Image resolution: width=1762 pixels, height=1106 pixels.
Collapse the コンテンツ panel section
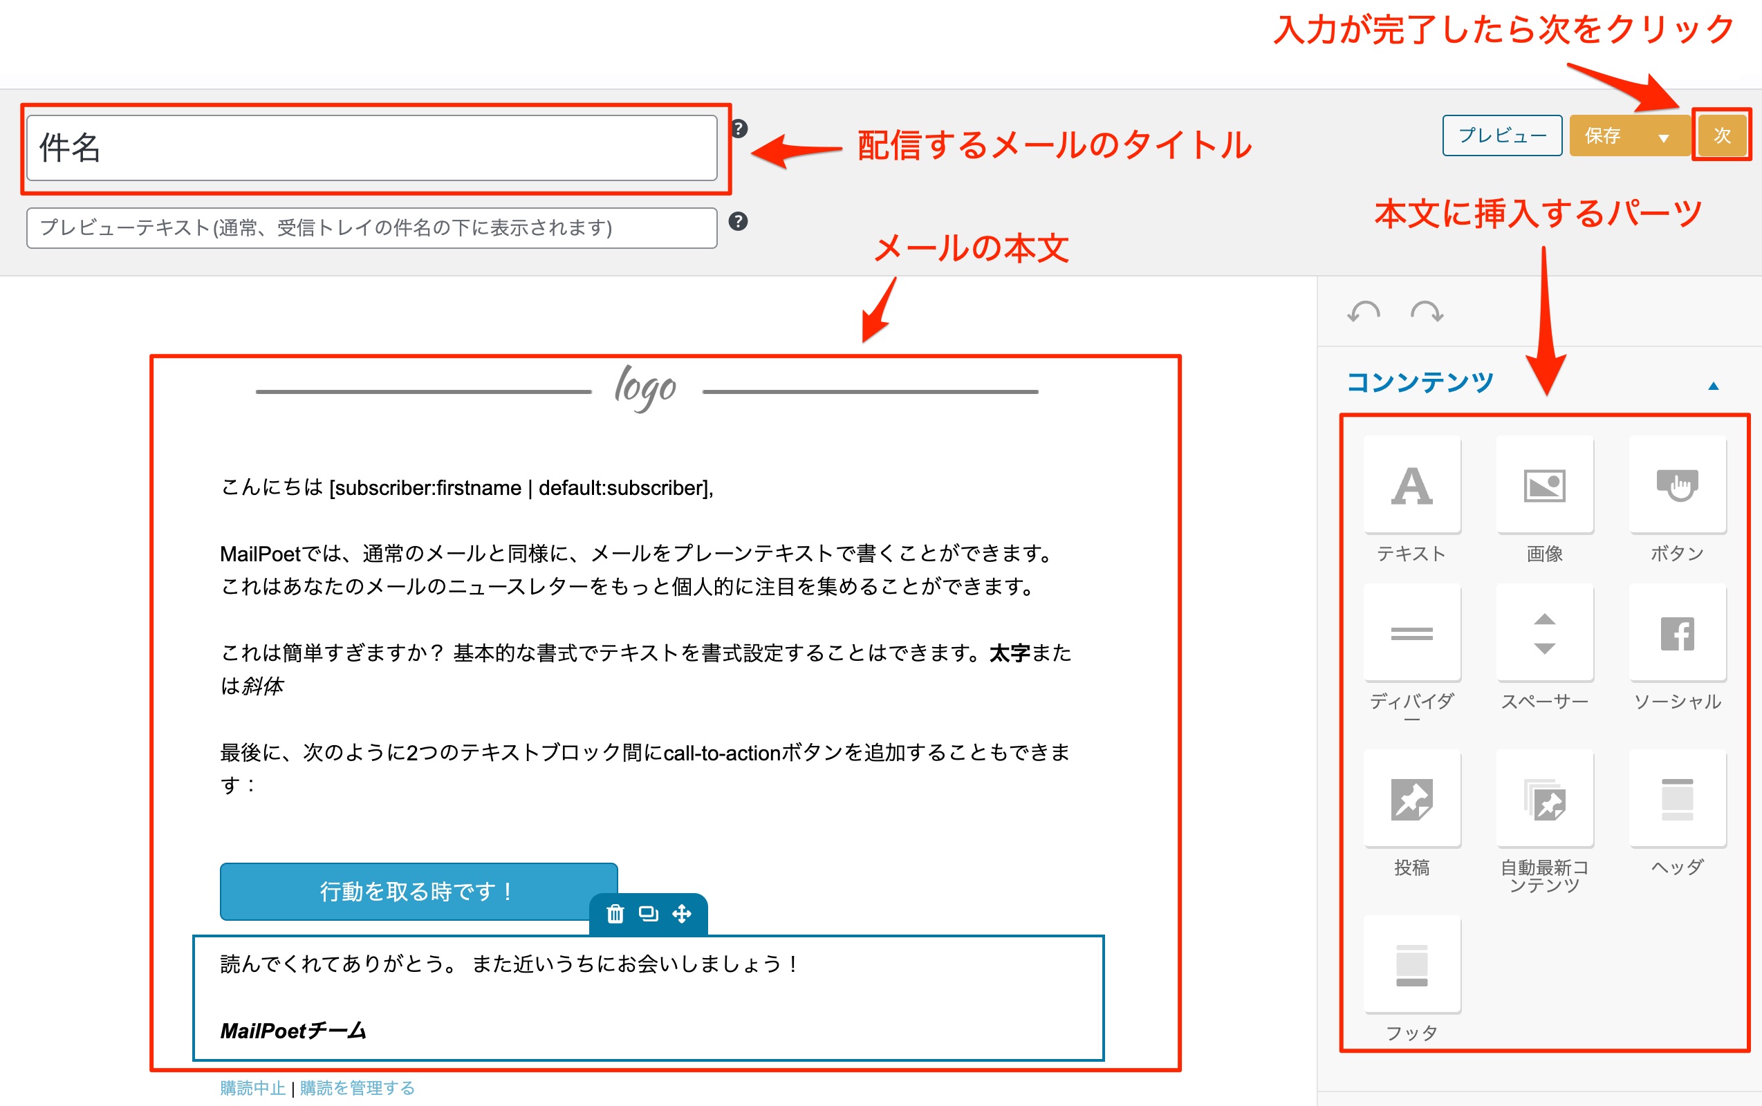click(x=1713, y=386)
